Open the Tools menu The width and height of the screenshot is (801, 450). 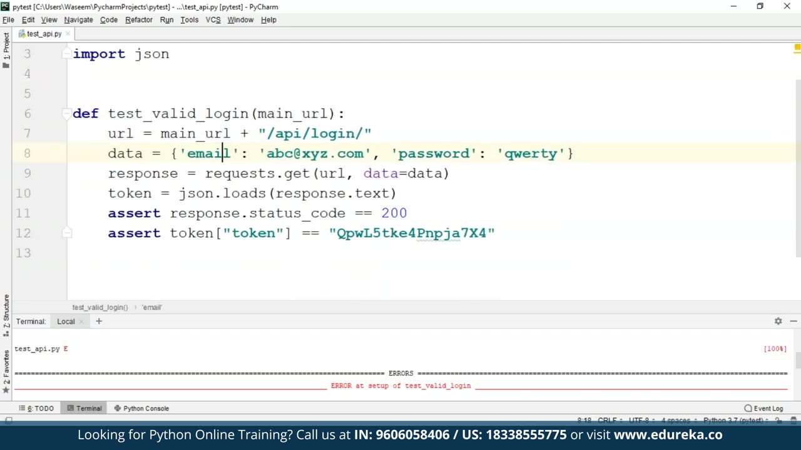pos(189,19)
